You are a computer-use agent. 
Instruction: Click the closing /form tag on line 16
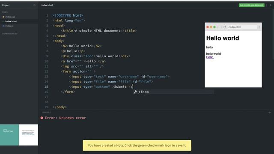(x=68, y=92)
